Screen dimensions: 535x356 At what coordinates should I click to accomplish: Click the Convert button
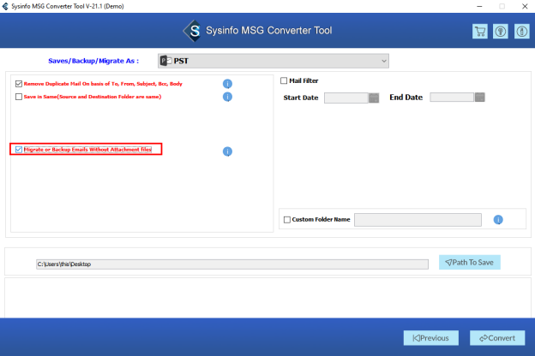(x=497, y=338)
